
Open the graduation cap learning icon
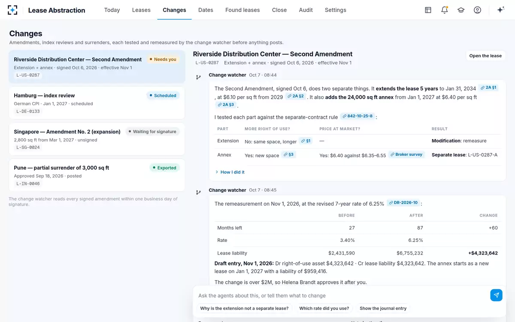[461, 10]
